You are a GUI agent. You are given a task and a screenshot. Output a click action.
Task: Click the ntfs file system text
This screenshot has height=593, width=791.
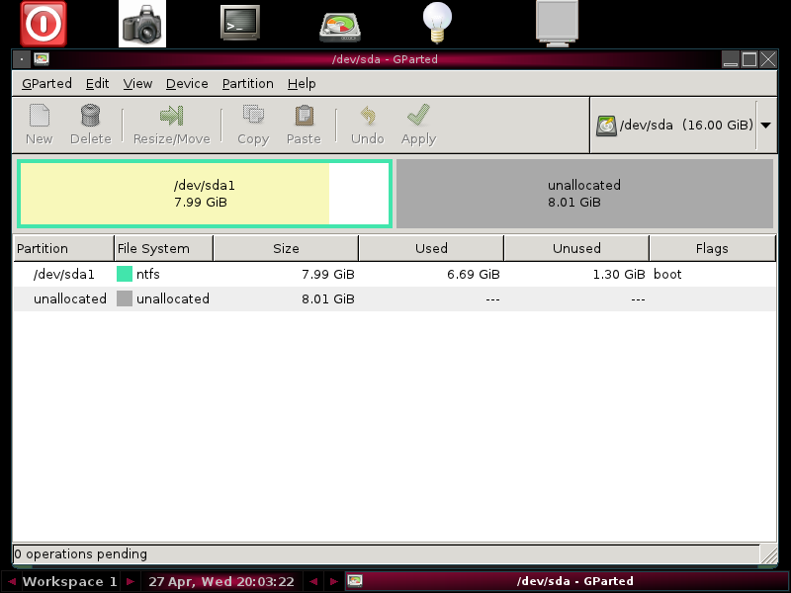pos(147,274)
